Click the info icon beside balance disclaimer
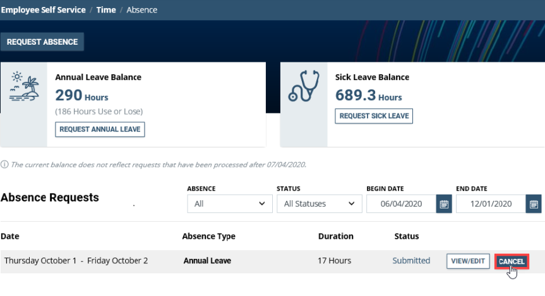The width and height of the screenshot is (545, 296). pyautogui.click(x=4, y=165)
